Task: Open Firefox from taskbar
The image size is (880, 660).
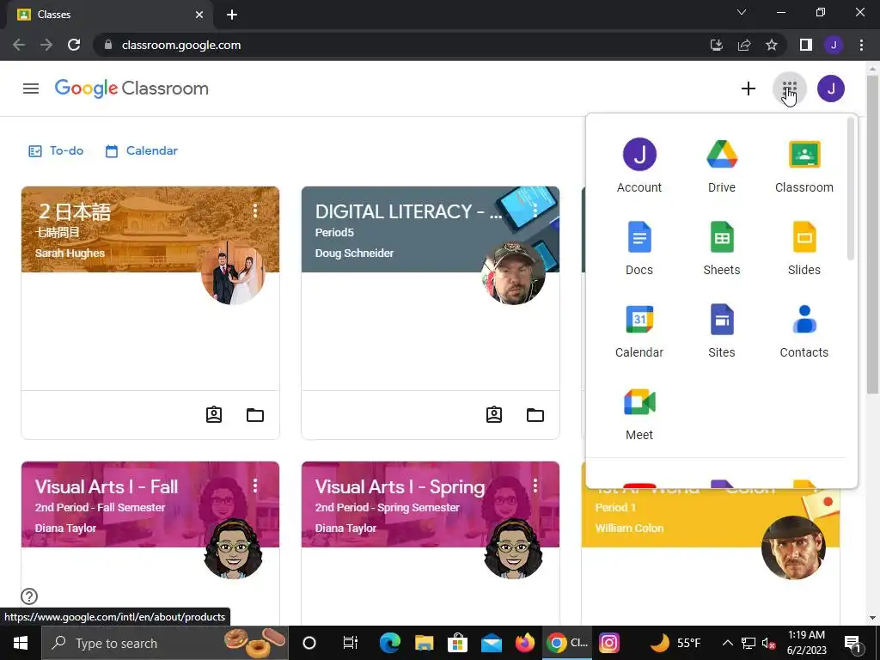Action: click(x=525, y=643)
